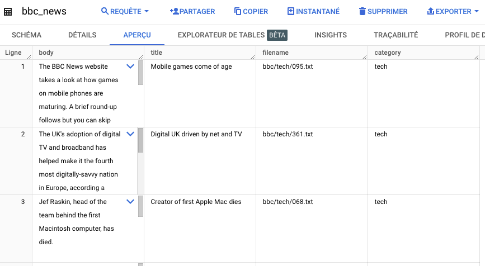This screenshot has height=266, width=485.
Task: Click the Instantané button label
Action: [318, 11]
